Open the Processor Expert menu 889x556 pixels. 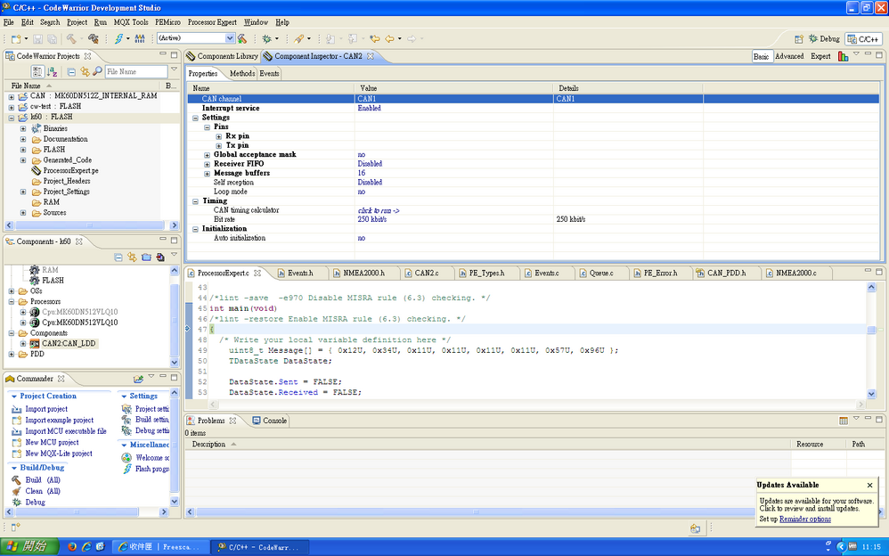pos(212,22)
